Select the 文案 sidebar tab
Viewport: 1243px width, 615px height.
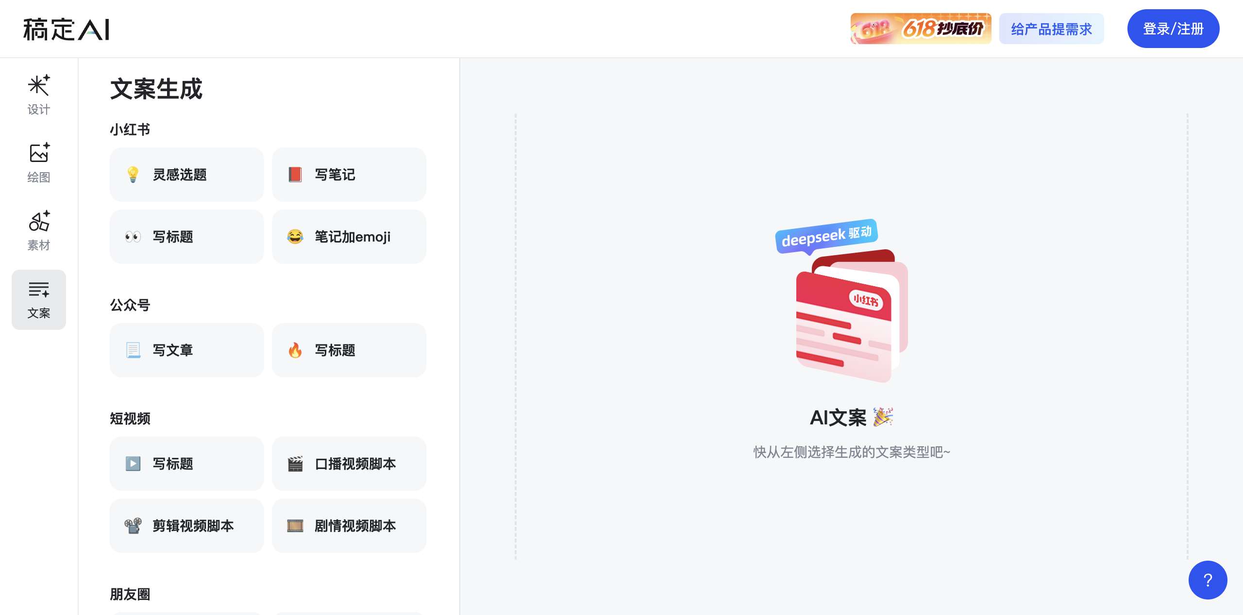pyautogui.click(x=38, y=299)
